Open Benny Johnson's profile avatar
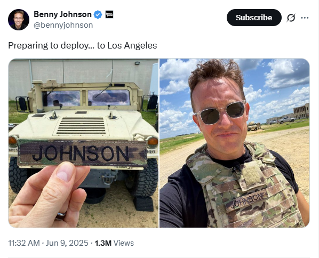319x258 pixels. coord(19,20)
